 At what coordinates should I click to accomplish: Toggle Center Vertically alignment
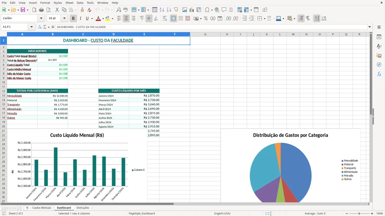(149, 19)
